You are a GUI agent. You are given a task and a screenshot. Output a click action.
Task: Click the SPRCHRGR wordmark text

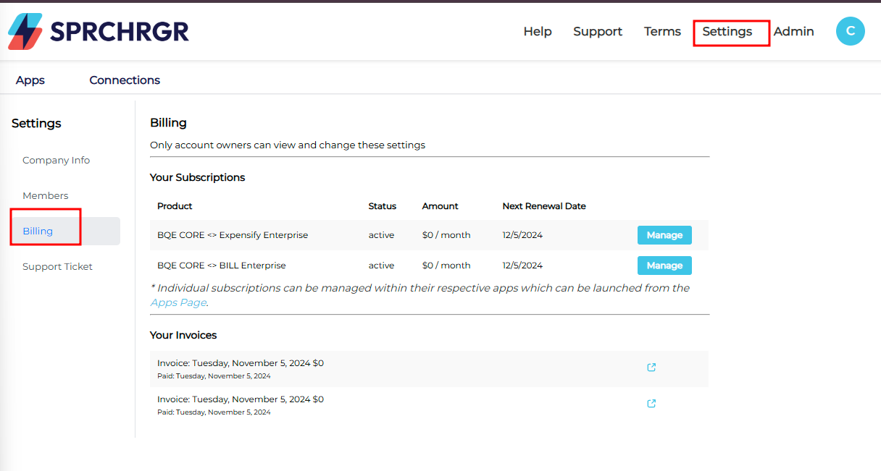click(120, 32)
